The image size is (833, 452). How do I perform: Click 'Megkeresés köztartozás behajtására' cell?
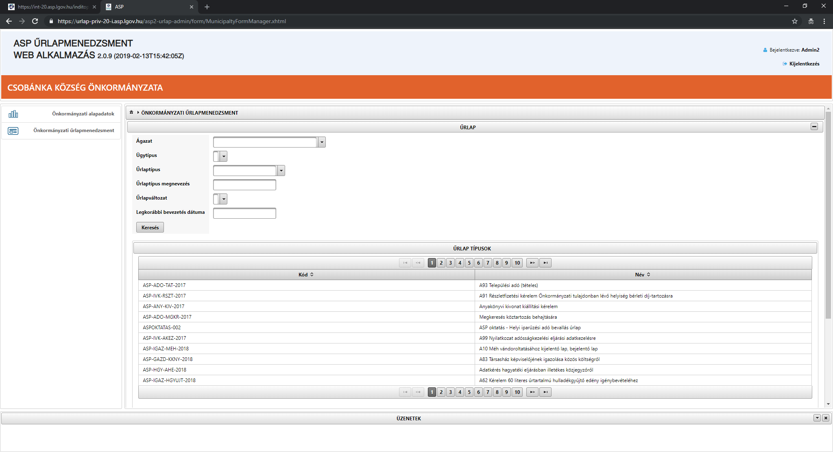point(643,317)
